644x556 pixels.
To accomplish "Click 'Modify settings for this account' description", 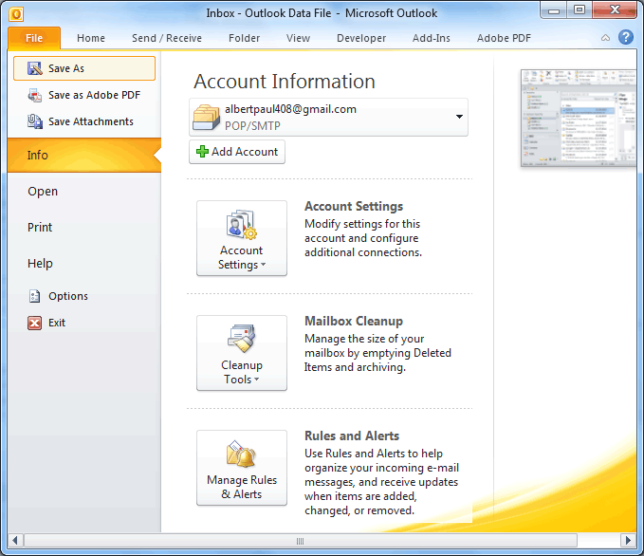I will point(363,238).
